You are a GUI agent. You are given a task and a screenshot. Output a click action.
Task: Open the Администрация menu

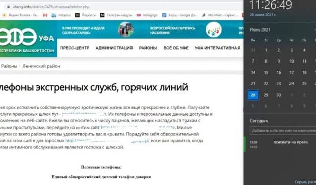[114, 48]
